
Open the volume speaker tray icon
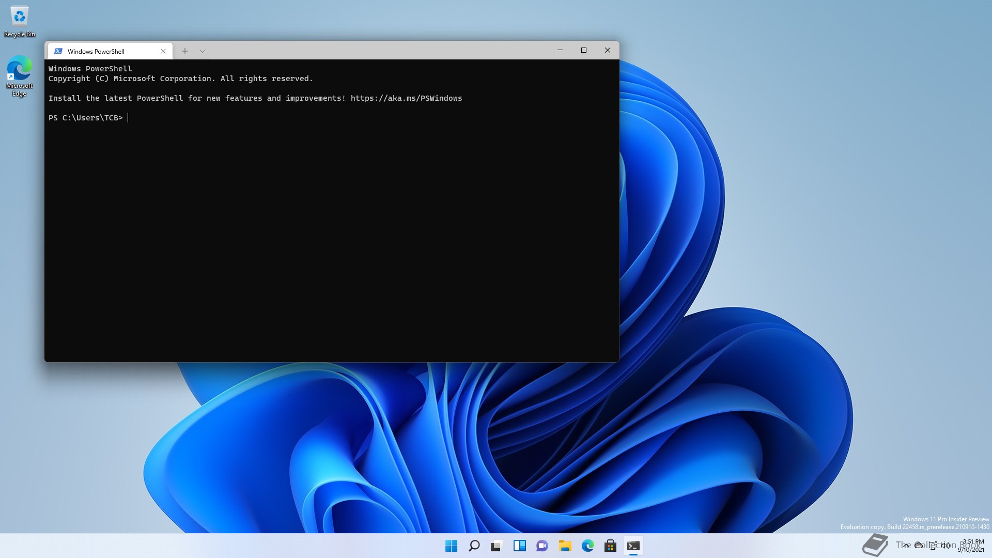coord(946,546)
